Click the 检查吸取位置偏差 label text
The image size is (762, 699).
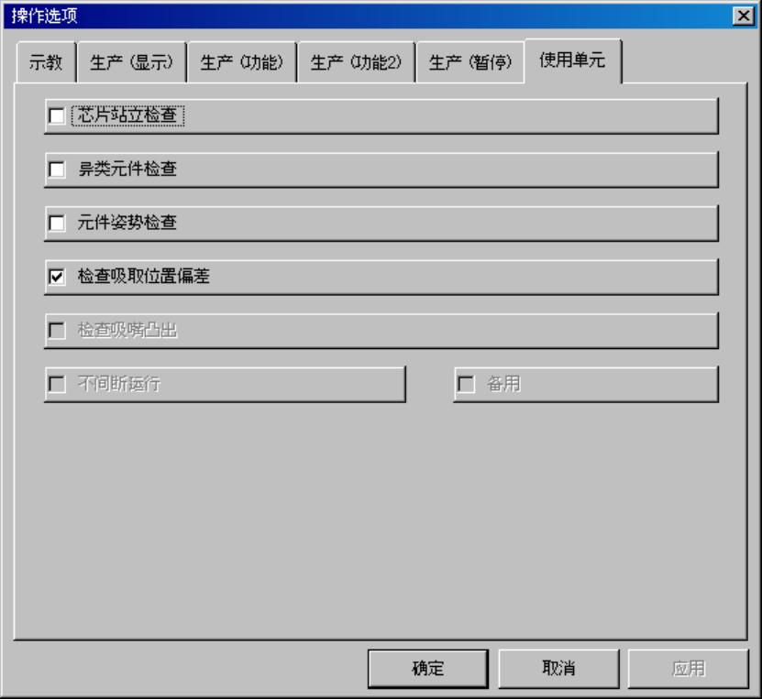[x=144, y=276]
